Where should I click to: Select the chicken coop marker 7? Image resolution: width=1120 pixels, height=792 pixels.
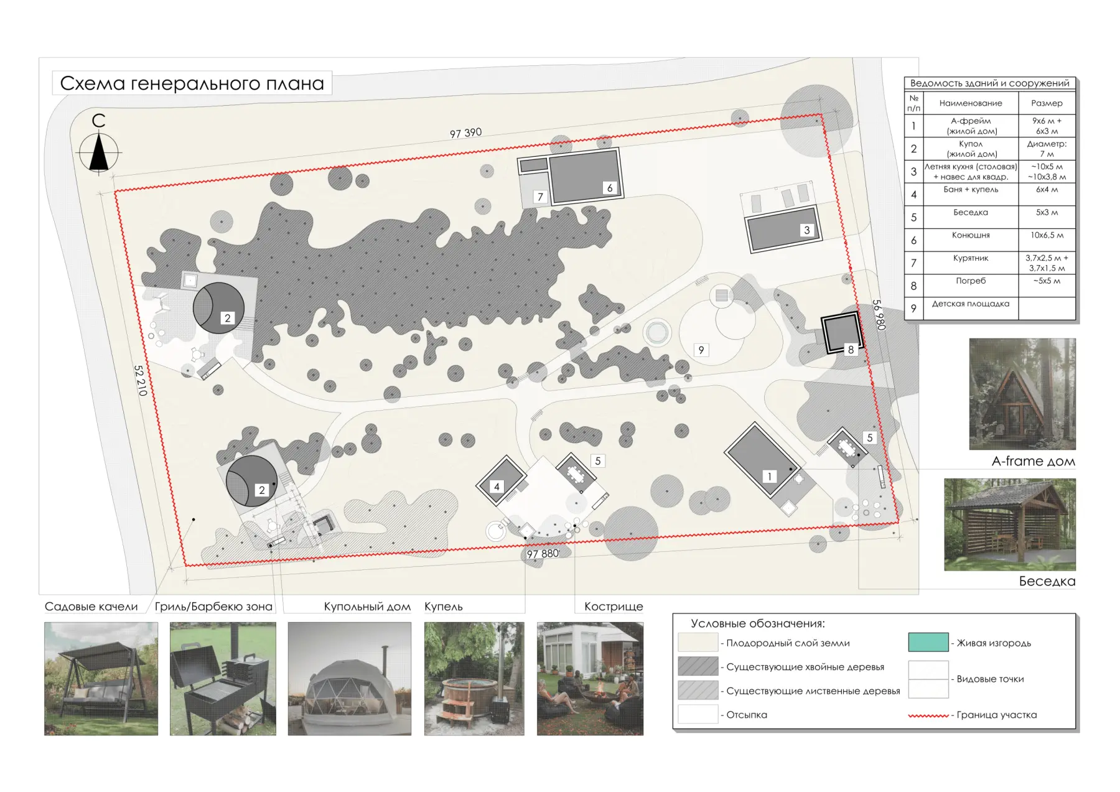click(x=540, y=197)
